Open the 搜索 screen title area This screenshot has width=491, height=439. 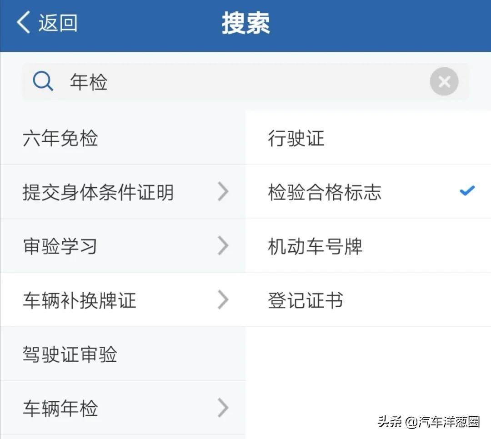(245, 23)
